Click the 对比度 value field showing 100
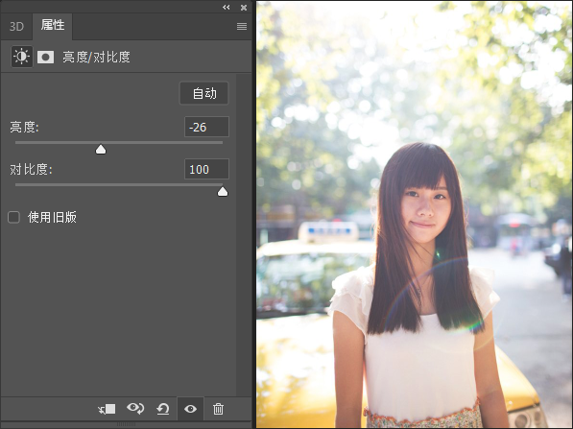 [x=206, y=169]
